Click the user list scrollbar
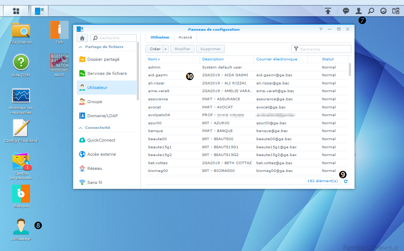This screenshot has height=251, width=404. (x=350, y=70)
